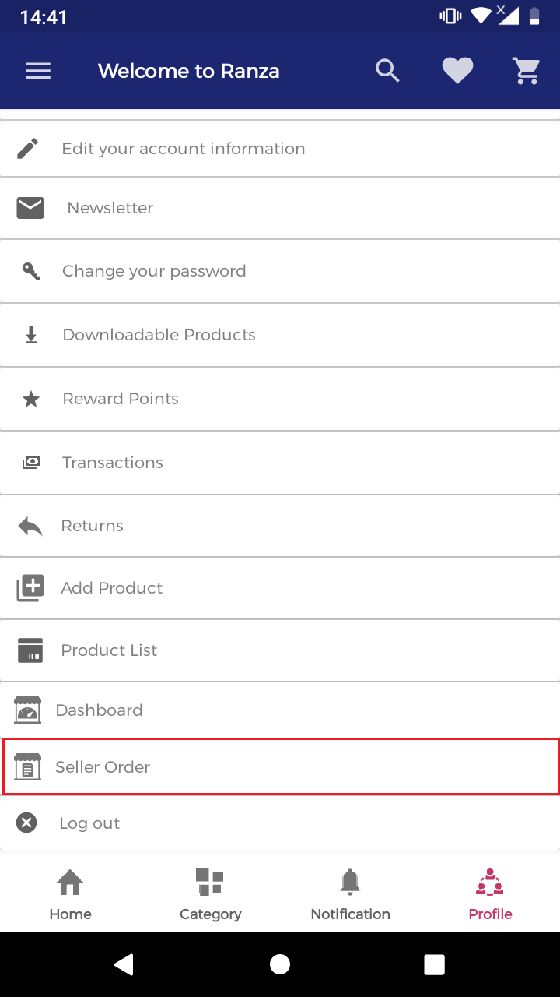
Task: Switch to the Home tab
Action: point(70,894)
